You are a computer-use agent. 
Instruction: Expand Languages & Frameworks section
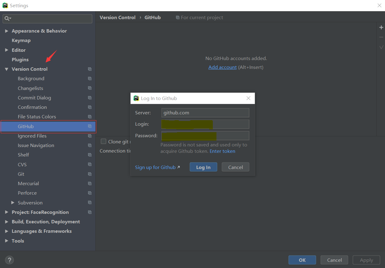[x=6, y=231]
